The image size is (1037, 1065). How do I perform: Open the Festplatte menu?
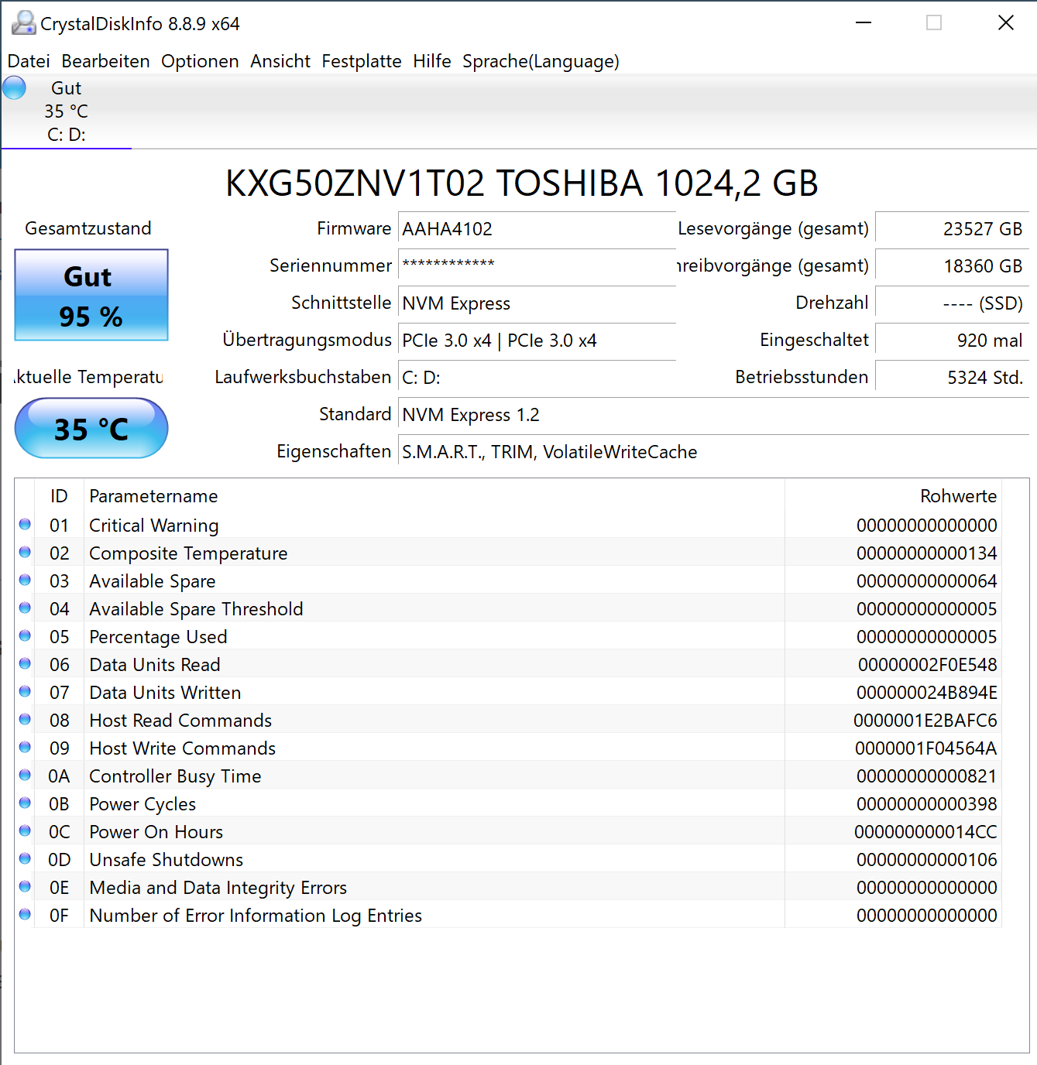[x=361, y=61]
